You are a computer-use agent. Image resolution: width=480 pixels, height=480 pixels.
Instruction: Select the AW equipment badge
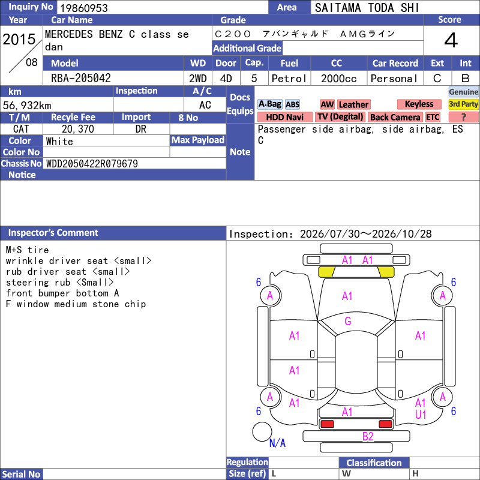pyautogui.click(x=327, y=104)
